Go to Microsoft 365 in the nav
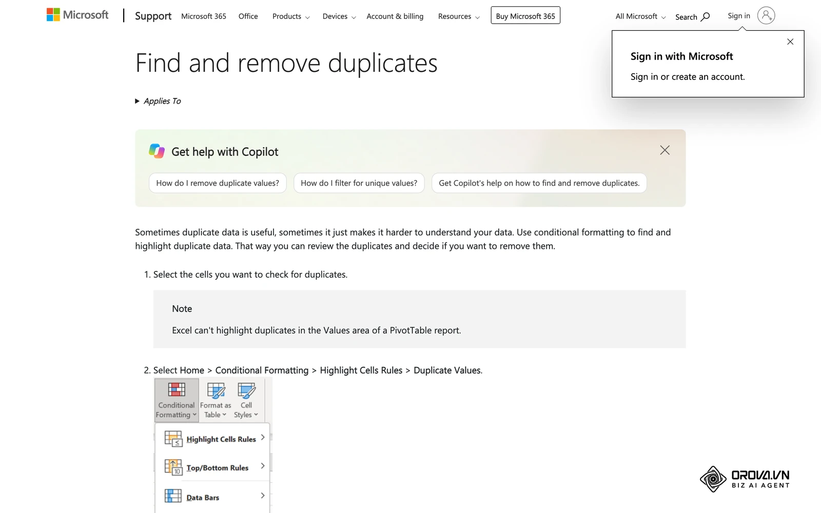The image size is (821, 513). click(204, 16)
